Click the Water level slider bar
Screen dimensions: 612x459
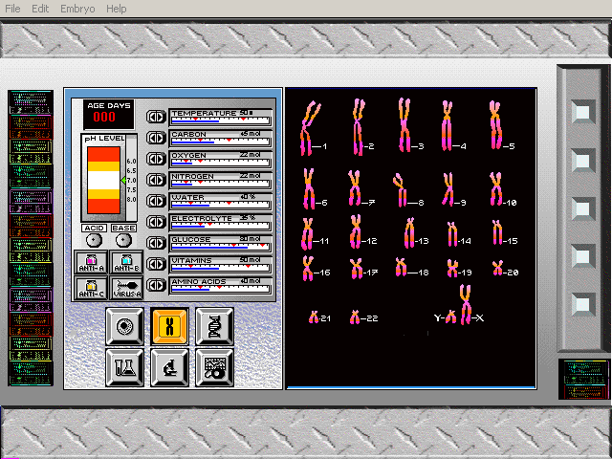pyautogui.click(x=220, y=204)
